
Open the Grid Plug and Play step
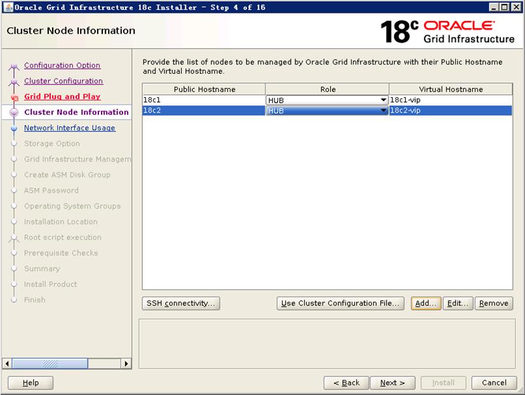click(x=62, y=97)
